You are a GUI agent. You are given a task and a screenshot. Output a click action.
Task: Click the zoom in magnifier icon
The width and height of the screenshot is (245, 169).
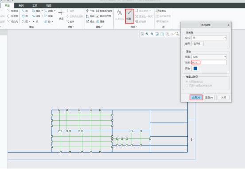(147, 34)
